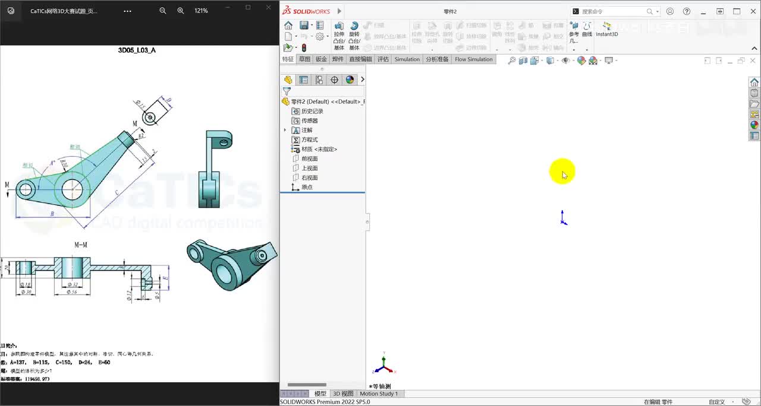
Task: Click the Open file folder icon
Action: pos(288,47)
